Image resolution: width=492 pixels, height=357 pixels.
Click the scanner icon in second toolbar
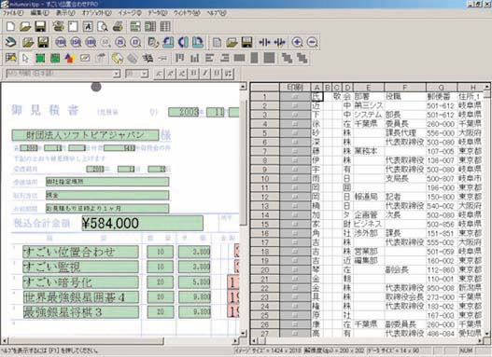[x=10, y=42]
